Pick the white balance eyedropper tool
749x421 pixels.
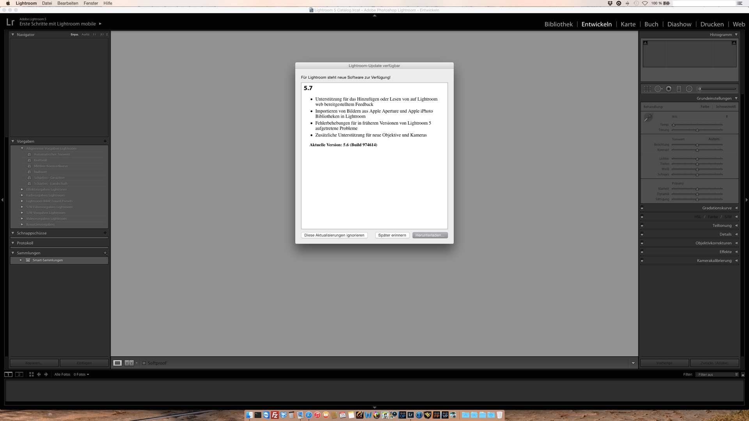tap(648, 117)
